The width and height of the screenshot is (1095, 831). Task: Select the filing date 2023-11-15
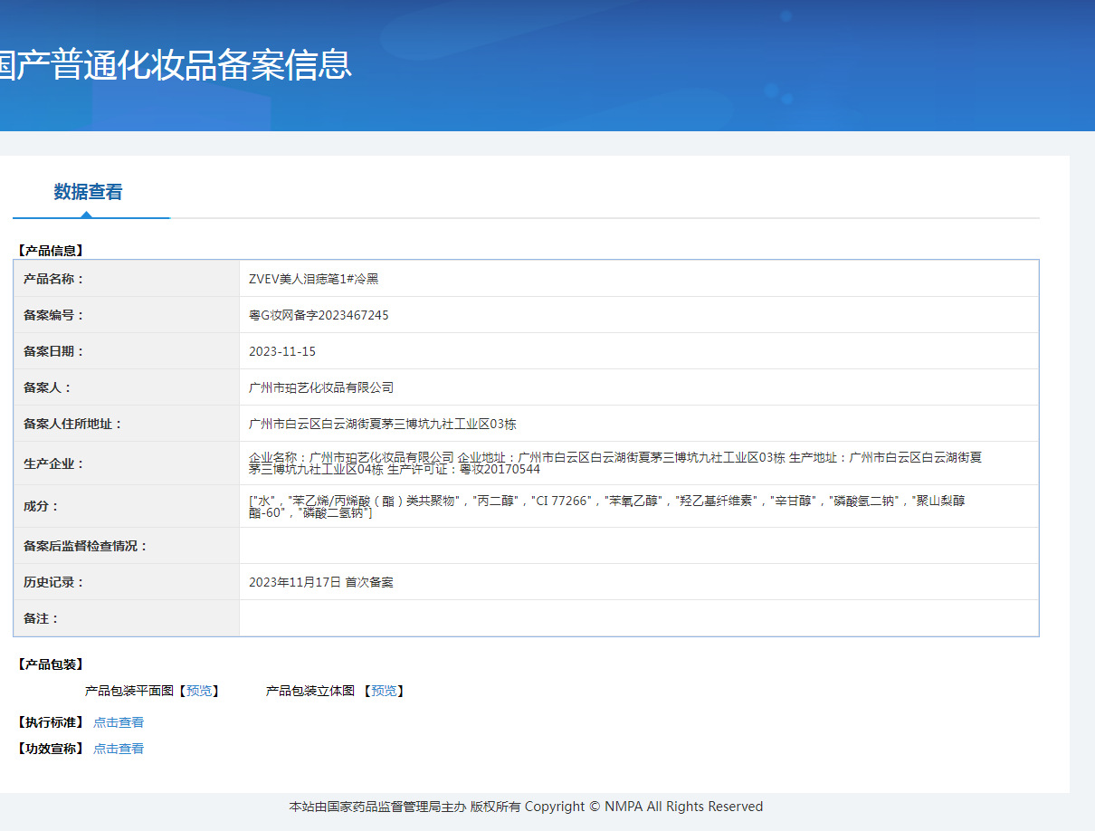tap(282, 351)
